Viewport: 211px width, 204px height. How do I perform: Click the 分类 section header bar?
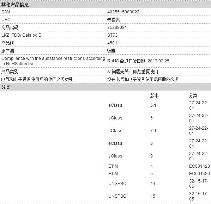click(x=105, y=87)
